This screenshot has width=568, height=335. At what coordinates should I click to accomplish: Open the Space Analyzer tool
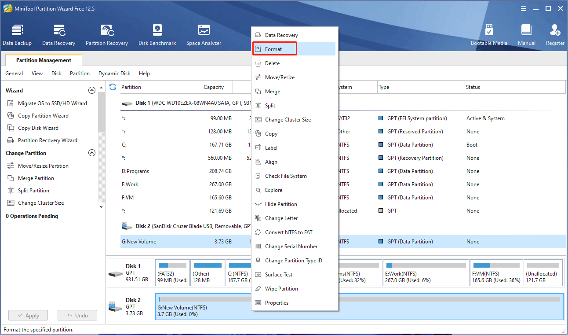tap(204, 35)
